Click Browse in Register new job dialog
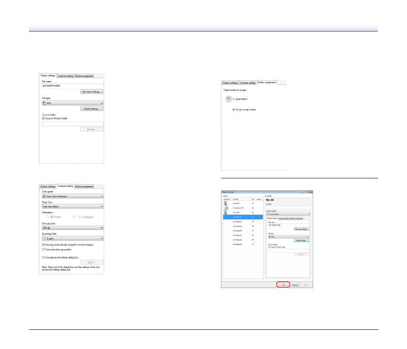 pyautogui.click(x=301, y=254)
